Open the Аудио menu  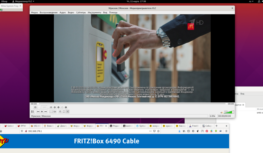[x=63, y=13]
